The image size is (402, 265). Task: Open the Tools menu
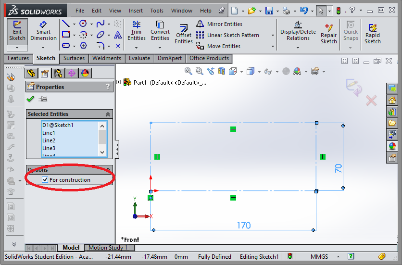tap(157, 11)
